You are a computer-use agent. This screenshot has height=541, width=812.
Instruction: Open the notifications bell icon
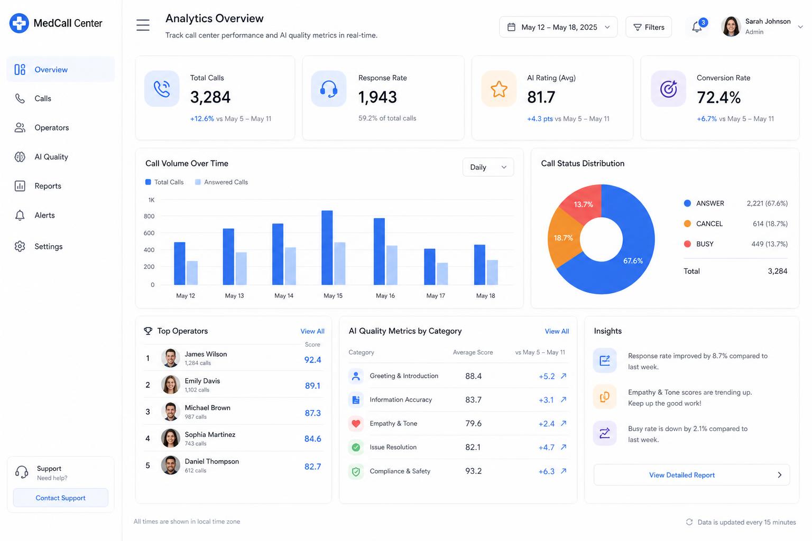click(697, 26)
